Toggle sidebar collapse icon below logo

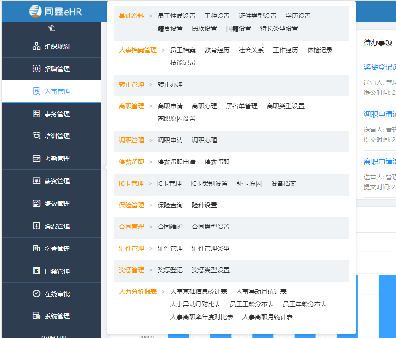(51, 28)
